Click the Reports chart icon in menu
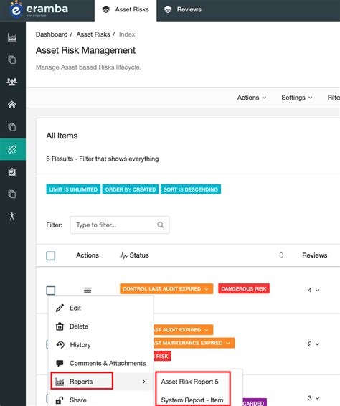Screen dimensions: 340x406 (60, 382)
